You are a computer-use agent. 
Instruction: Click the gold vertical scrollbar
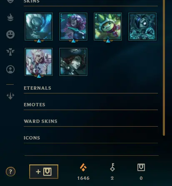pyautogui.click(x=164, y=68)
